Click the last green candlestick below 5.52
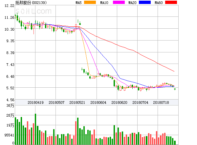197x145 pixels. click(x=175, y=89)
